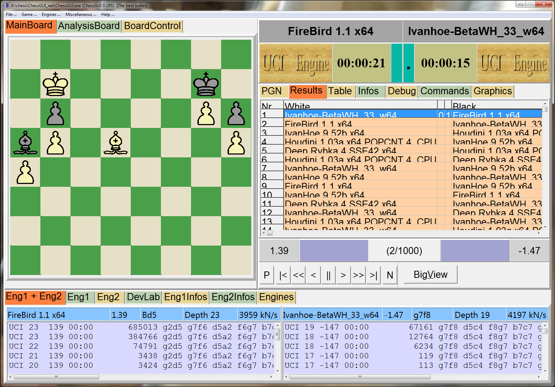This screenshot has height=387, width=555.
Task: Click the Ivanhoe UCI Engine logo
Action: (513, 63)
